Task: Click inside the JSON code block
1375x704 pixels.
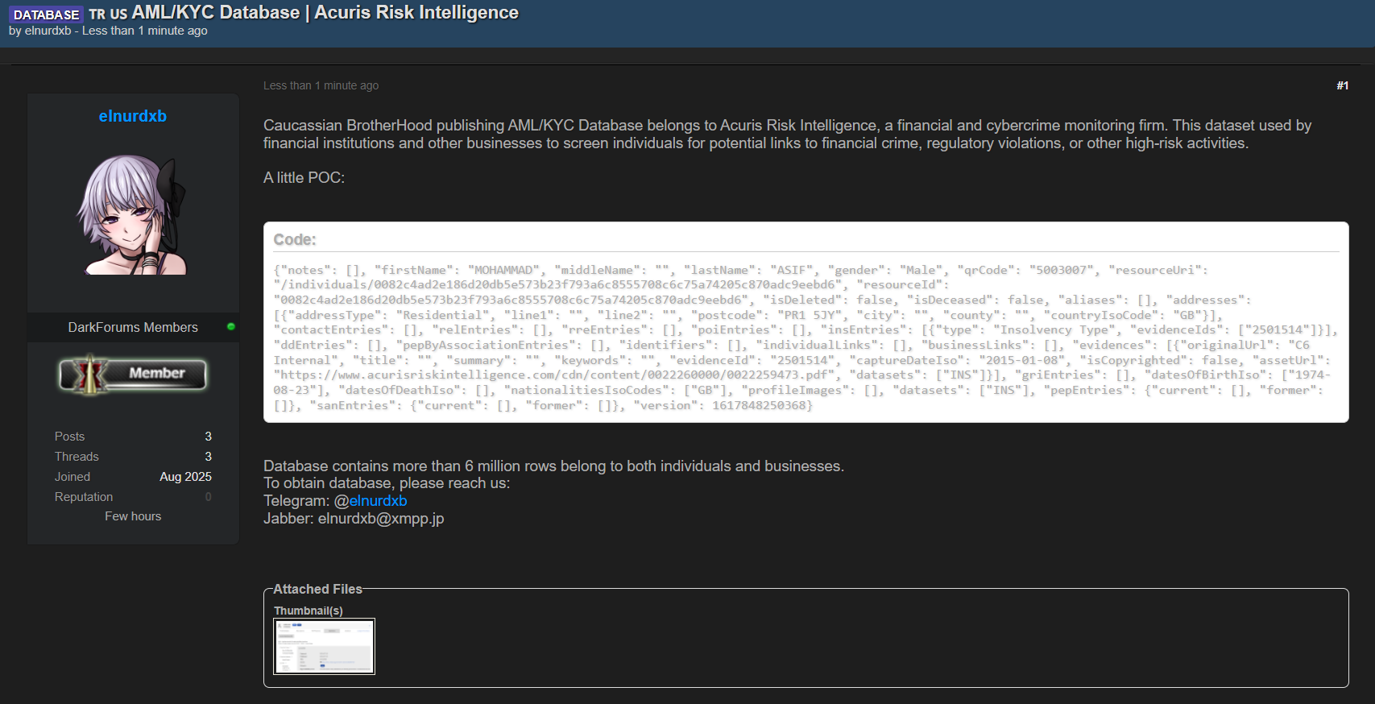Action: point(806,338)
